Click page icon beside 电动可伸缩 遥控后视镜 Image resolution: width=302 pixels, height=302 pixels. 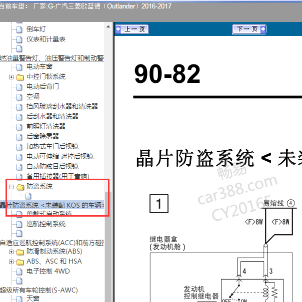click(x=19, y=157)
